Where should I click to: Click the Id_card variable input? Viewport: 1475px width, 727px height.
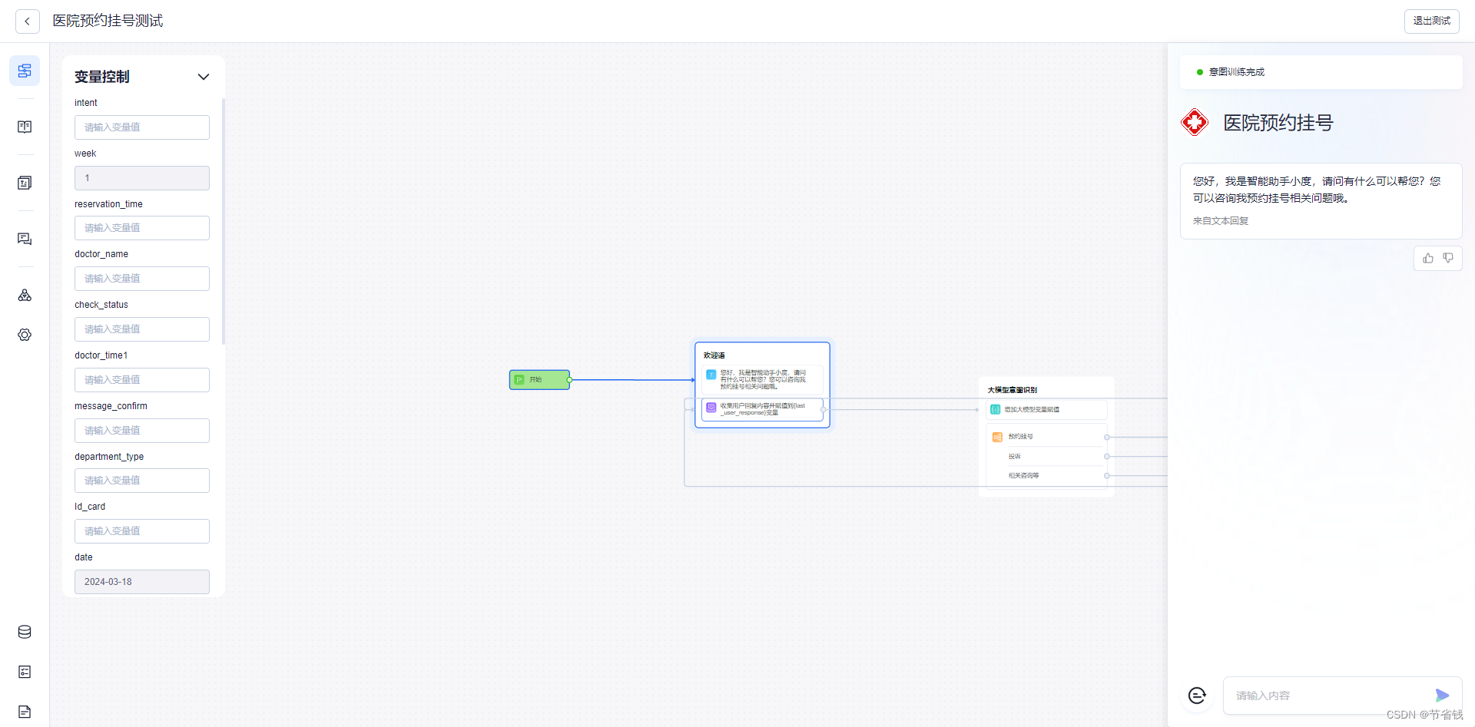point(142,531)
